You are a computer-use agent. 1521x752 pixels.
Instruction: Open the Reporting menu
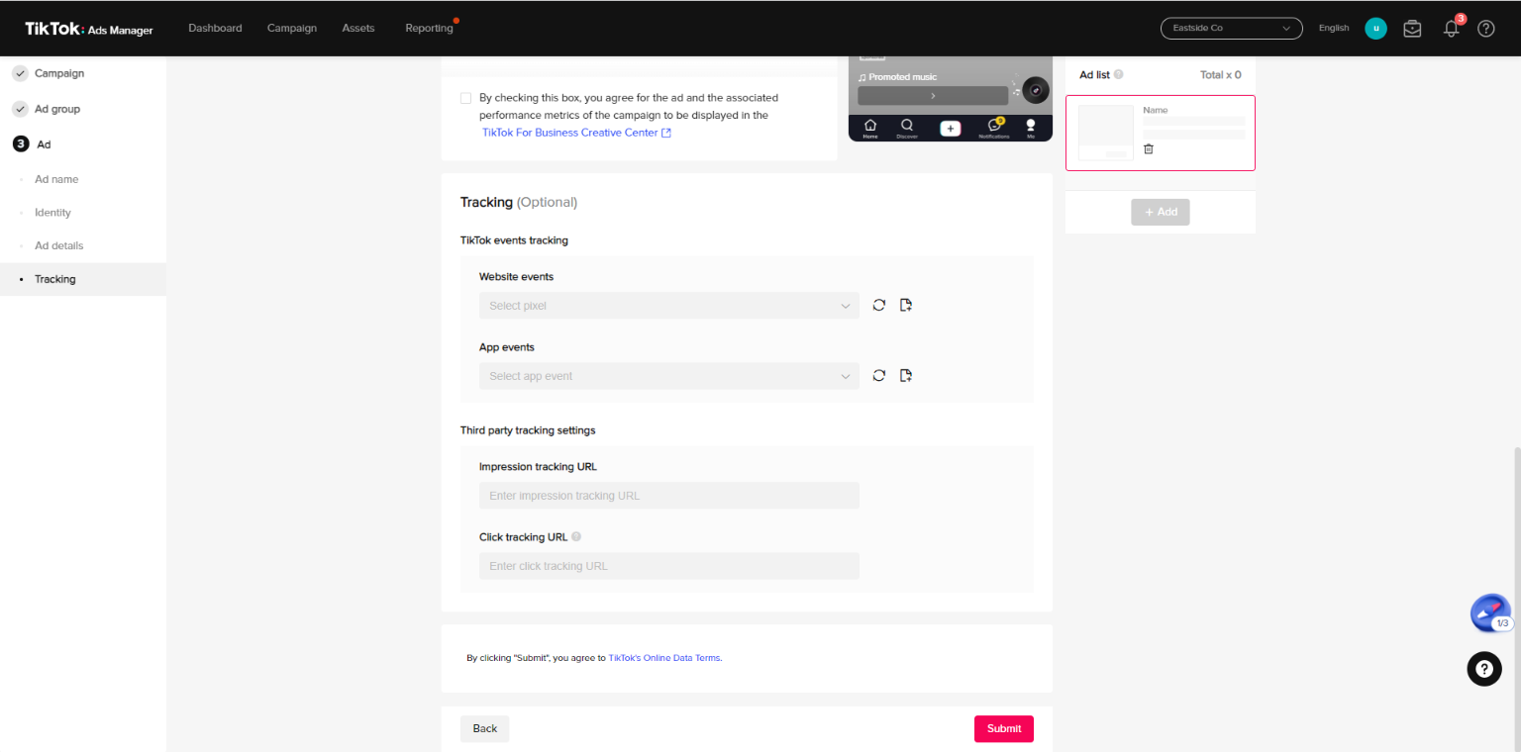pyautogui.click(x=429, y=28)
